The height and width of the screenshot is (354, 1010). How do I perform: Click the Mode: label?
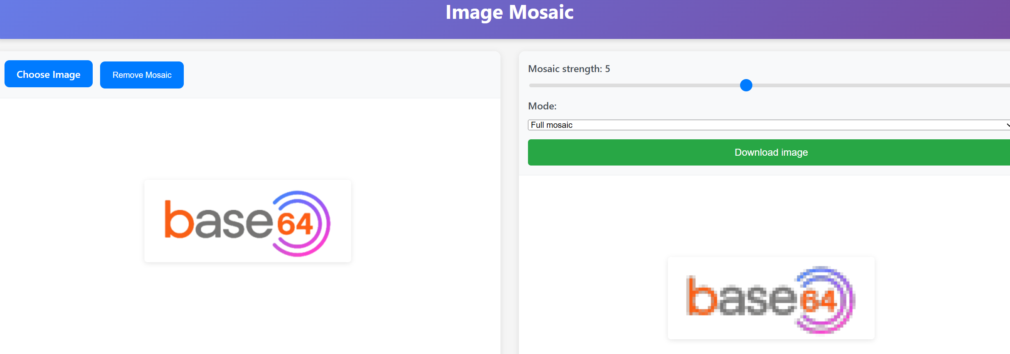(542, 106)
